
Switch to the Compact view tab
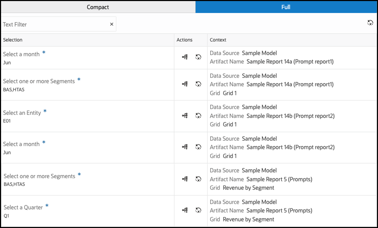tap(98, 7)
